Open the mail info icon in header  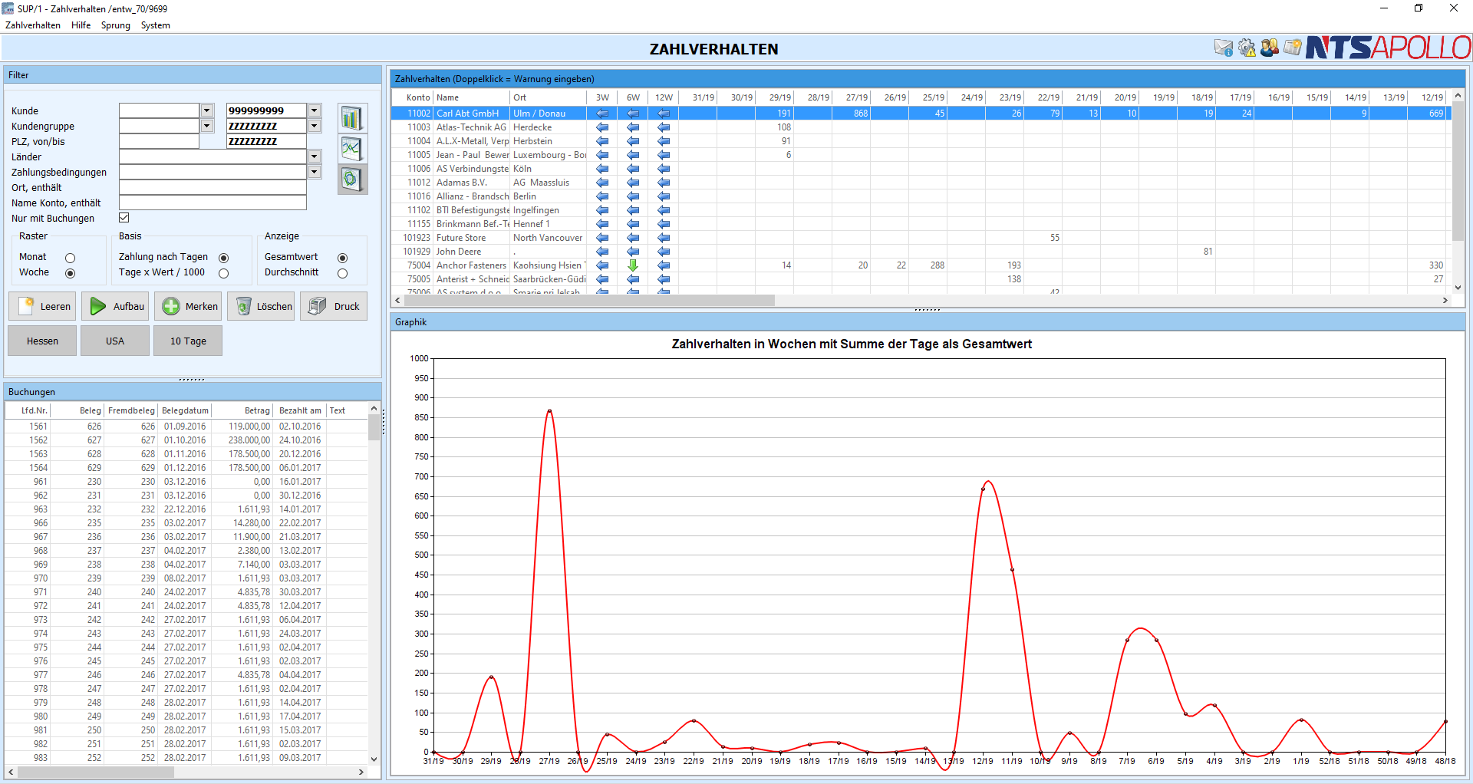[x=1223, y=48]
